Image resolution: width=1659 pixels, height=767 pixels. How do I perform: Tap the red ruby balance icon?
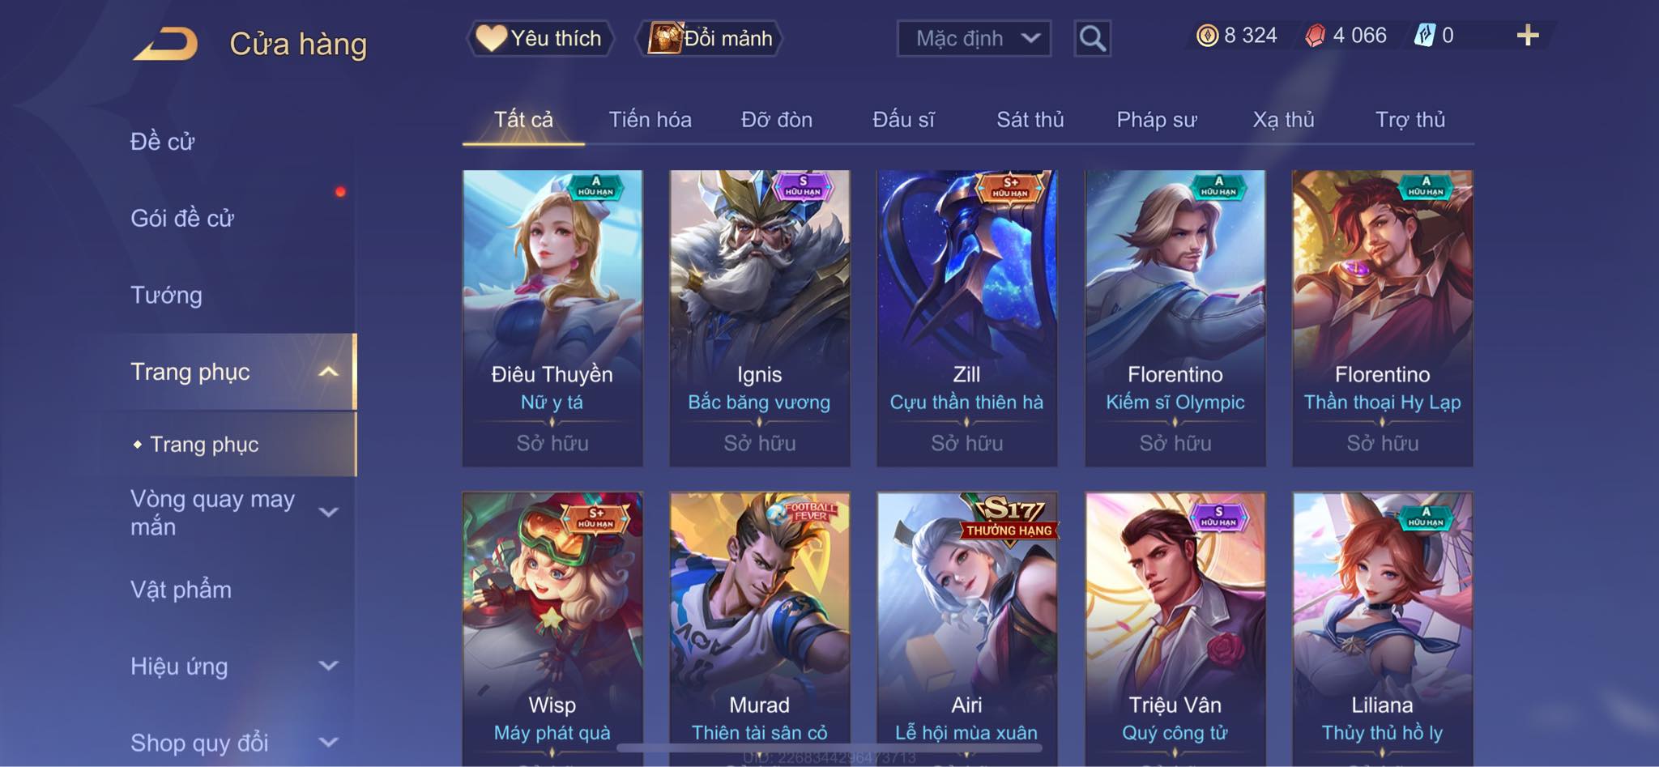(x=1315, y=36)
